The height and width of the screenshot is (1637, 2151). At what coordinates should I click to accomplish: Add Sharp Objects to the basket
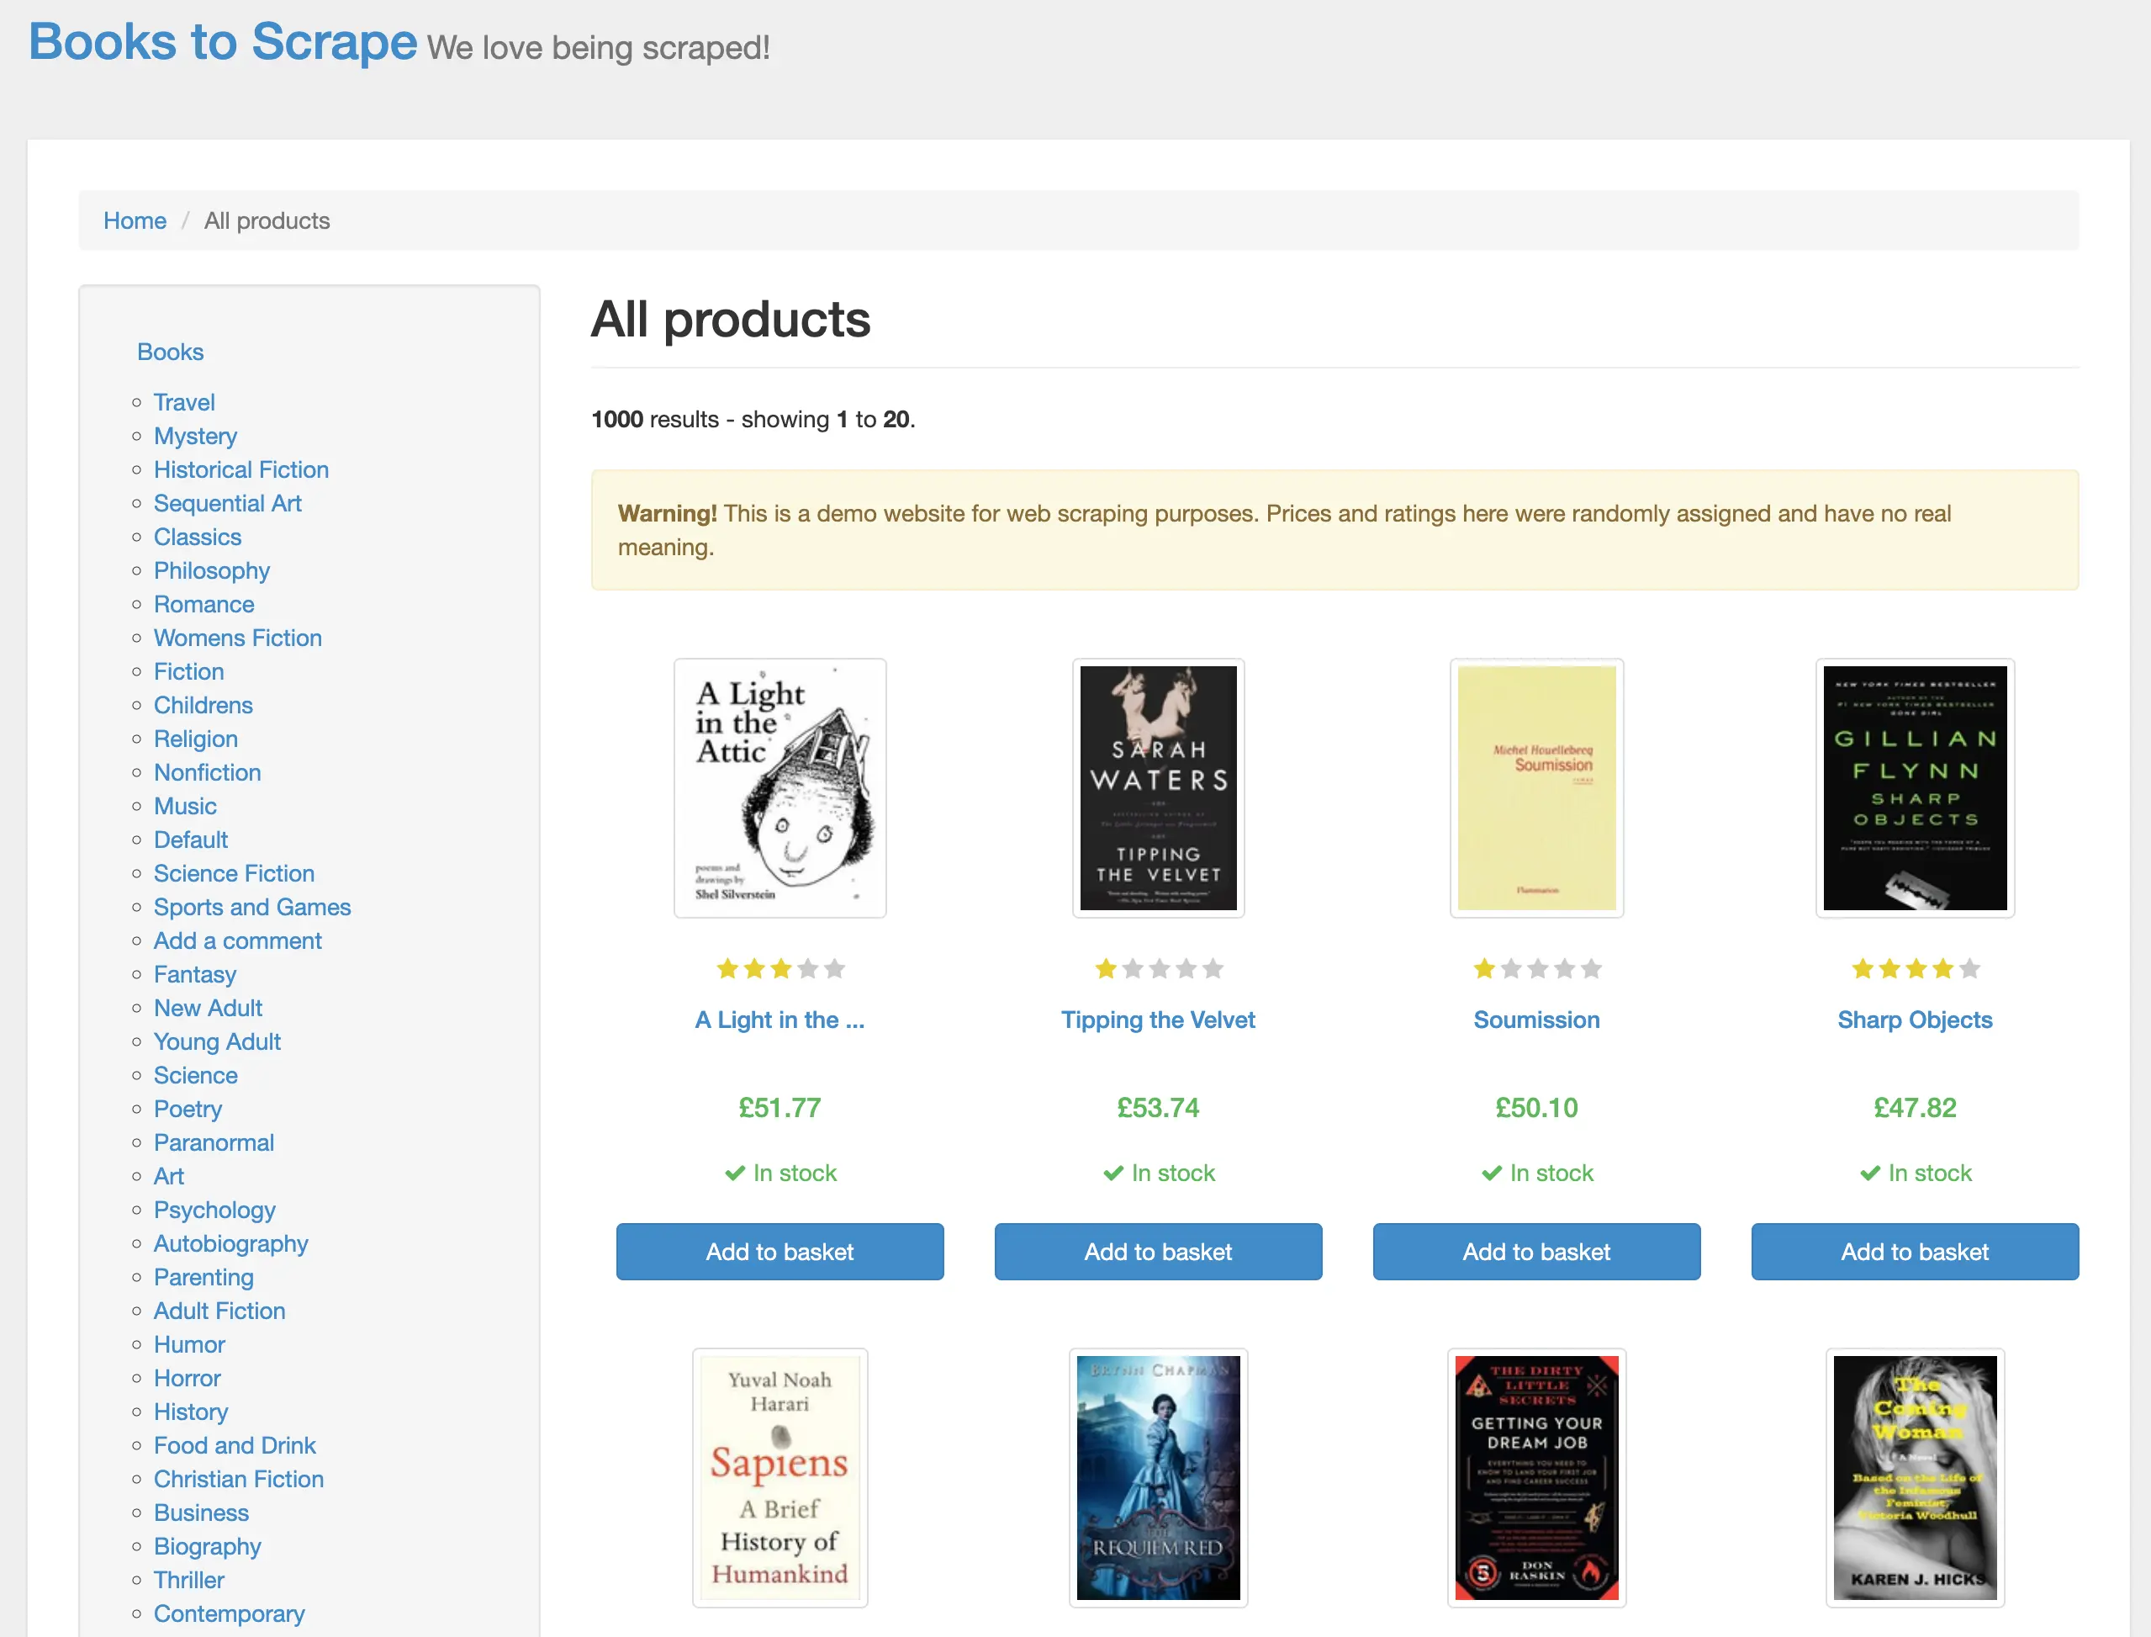[x=1913, y=1252]
